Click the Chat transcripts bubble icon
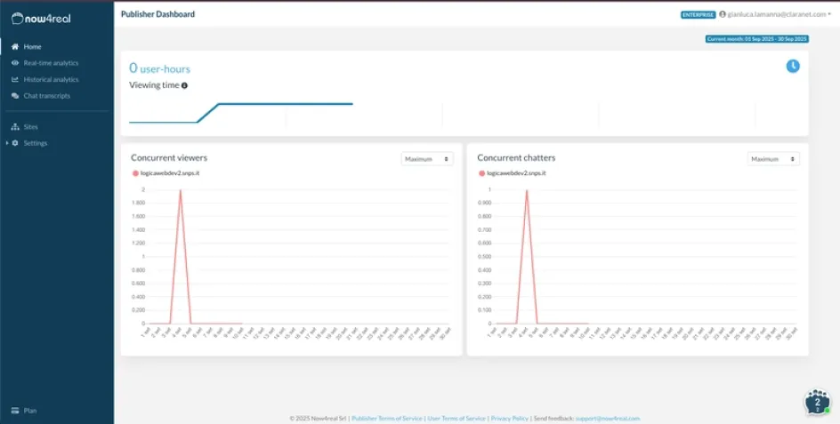 pos(15,95)
